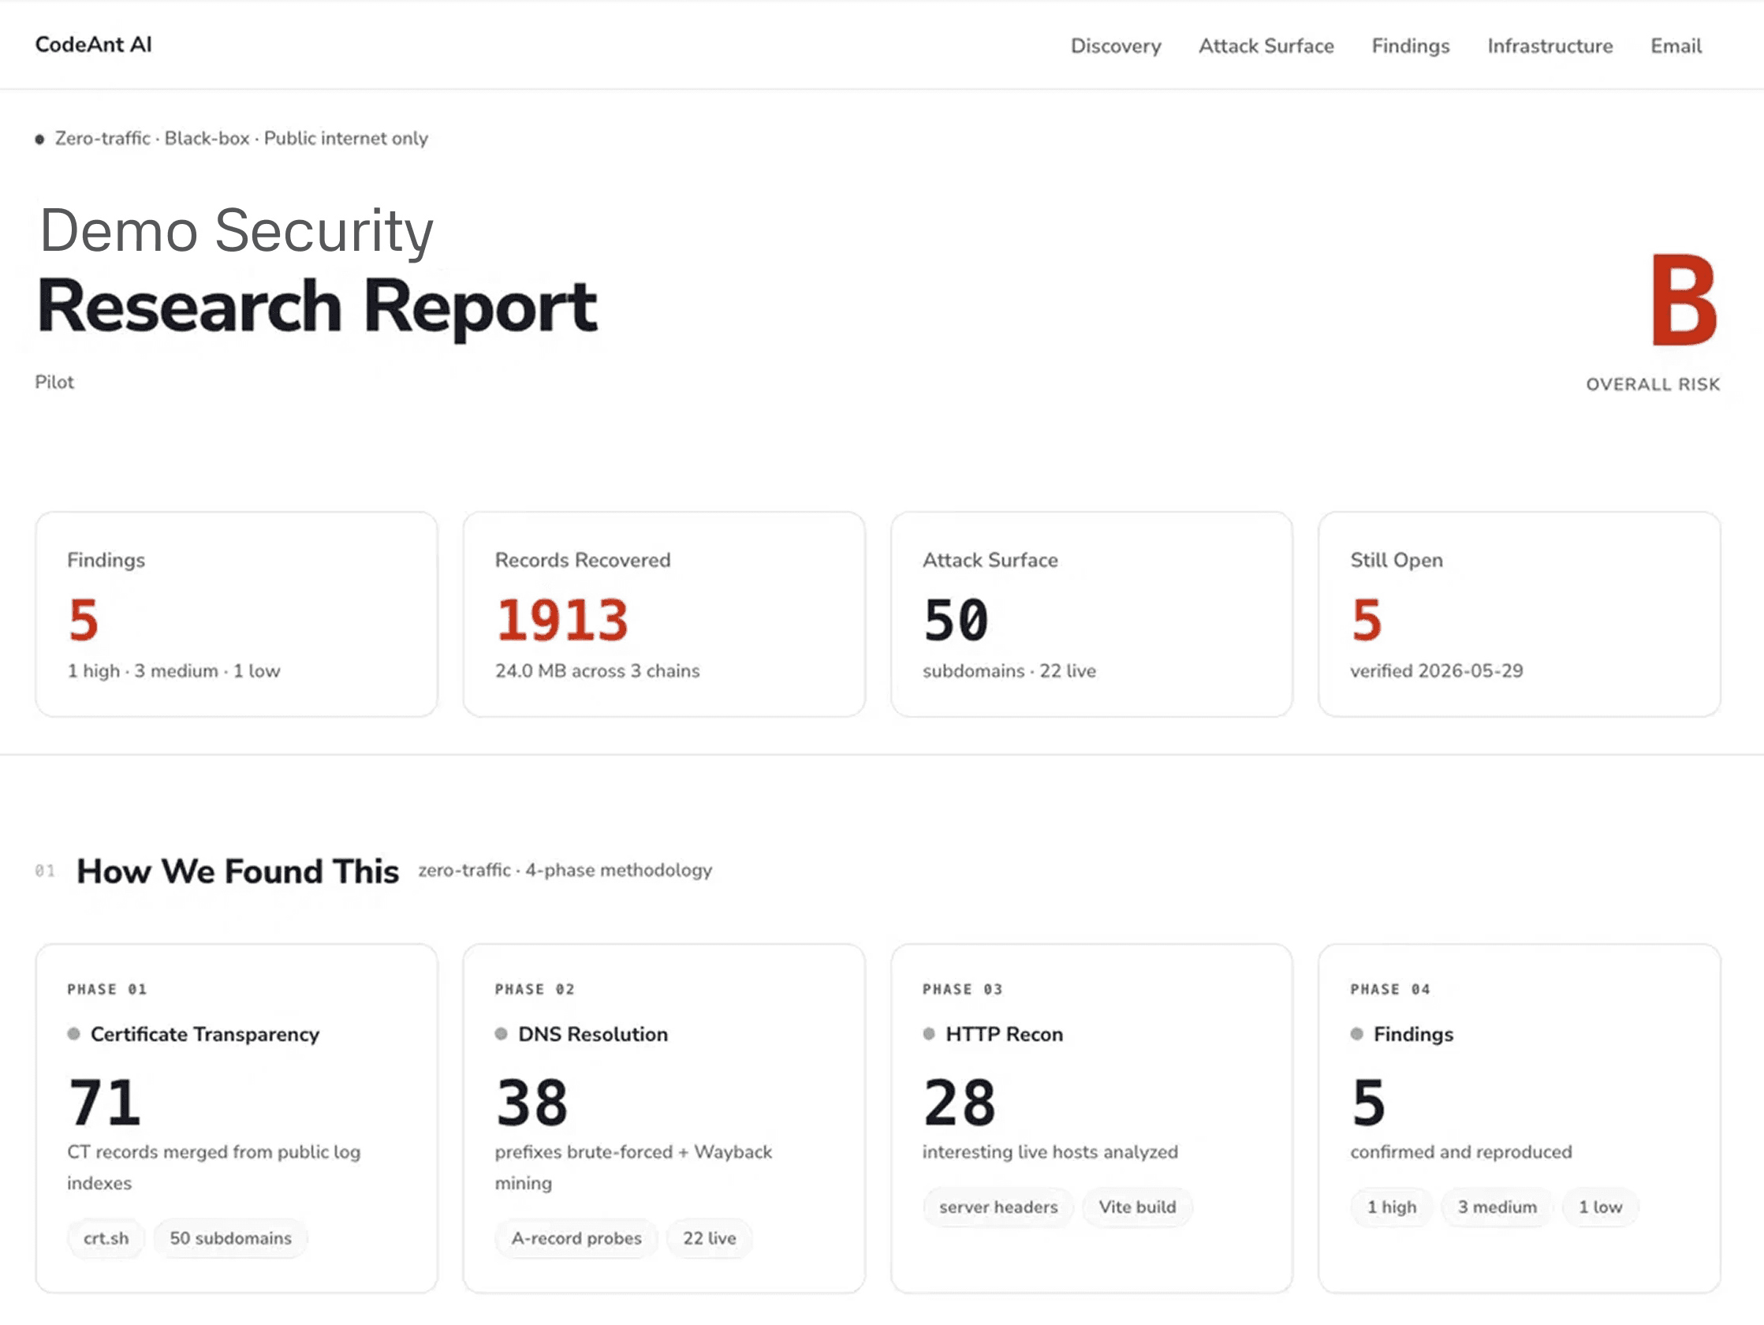Click the Still Open card value 5
This screenshot has height=1325, width=1764.
[1367, 620]
